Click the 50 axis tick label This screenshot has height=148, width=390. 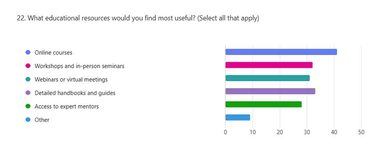(361, 132)
